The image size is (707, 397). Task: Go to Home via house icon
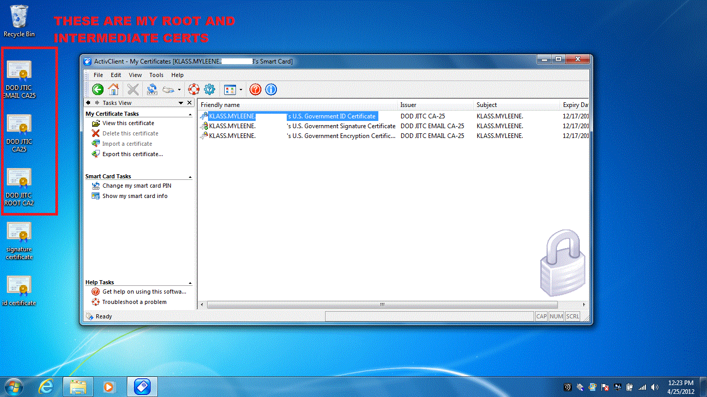pyautogui.click(x=113, y=89)
